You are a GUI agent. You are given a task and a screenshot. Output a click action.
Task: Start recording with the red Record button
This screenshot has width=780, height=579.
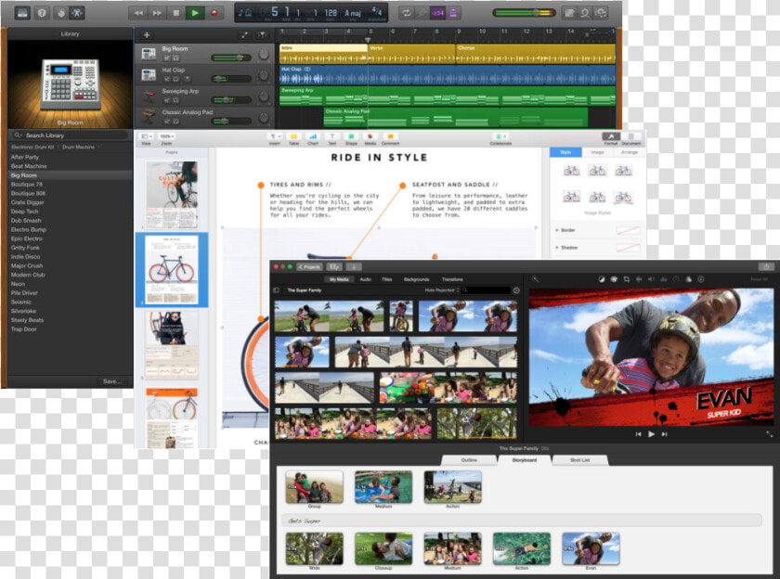(x=214, y=13)
